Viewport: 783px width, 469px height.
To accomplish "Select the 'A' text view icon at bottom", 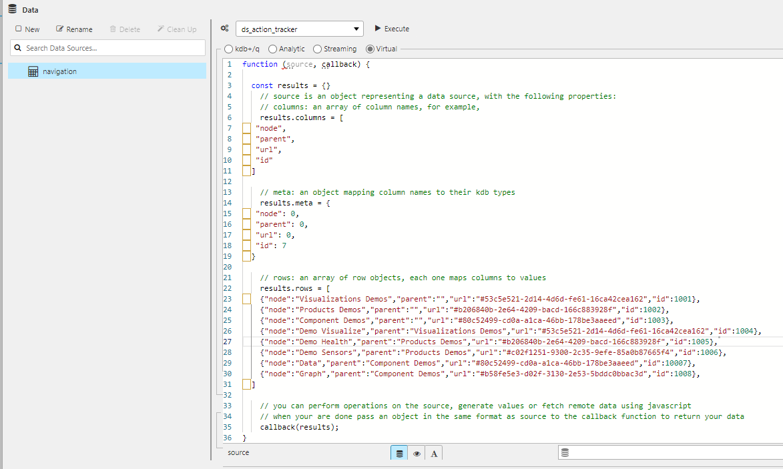I will click(x=434, y=452).
